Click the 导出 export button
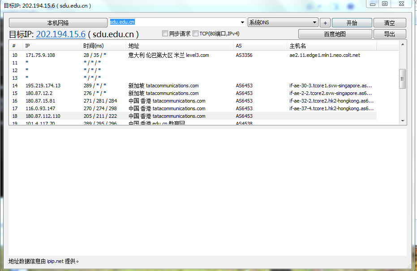Screen dimensions: 417x271 point(389,34)
